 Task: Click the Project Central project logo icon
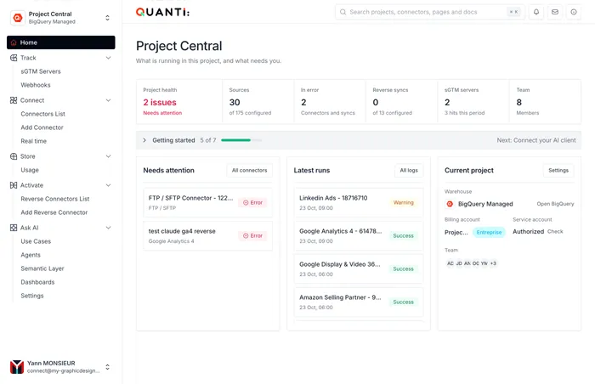click(x=18, y=18)
